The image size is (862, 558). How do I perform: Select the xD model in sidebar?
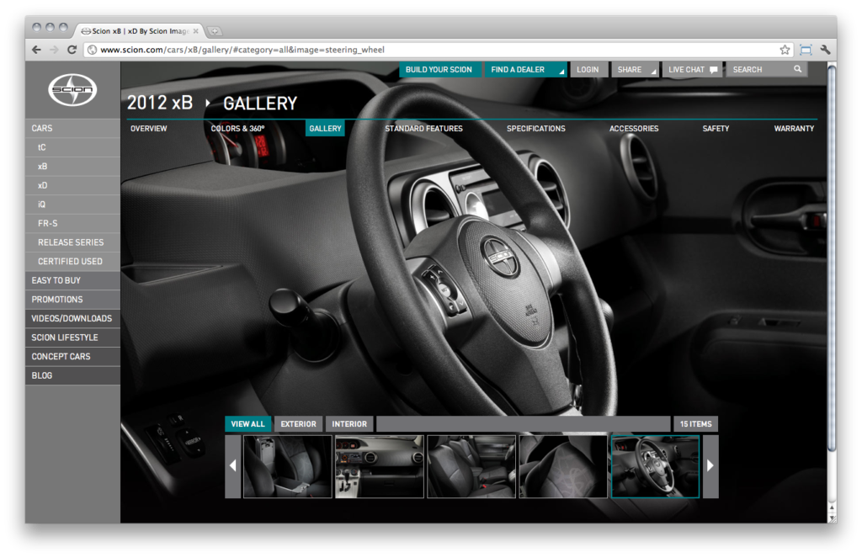click(72, 185)
